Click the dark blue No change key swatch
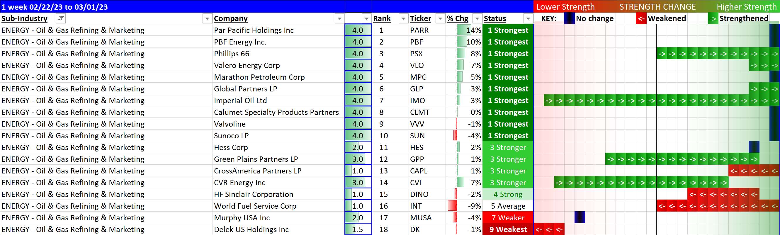 click(569, 18)
